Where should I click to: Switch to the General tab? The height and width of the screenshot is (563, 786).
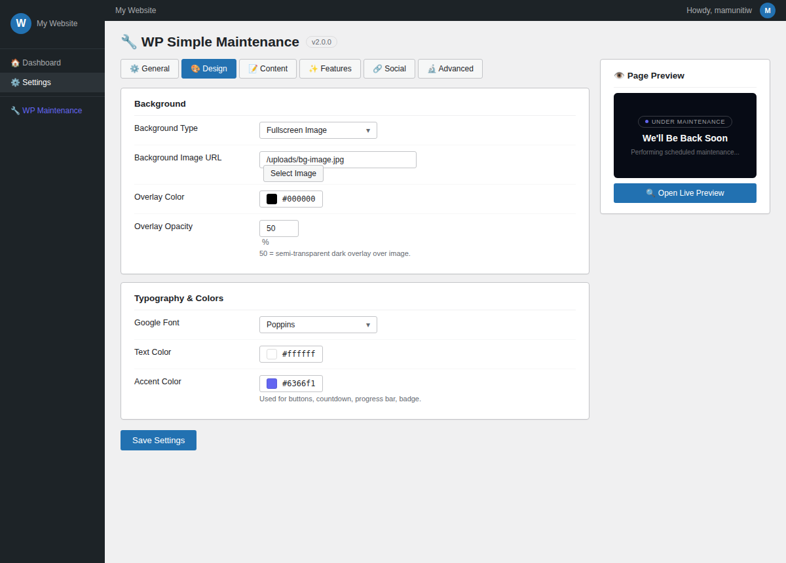(x=149, y=68)
